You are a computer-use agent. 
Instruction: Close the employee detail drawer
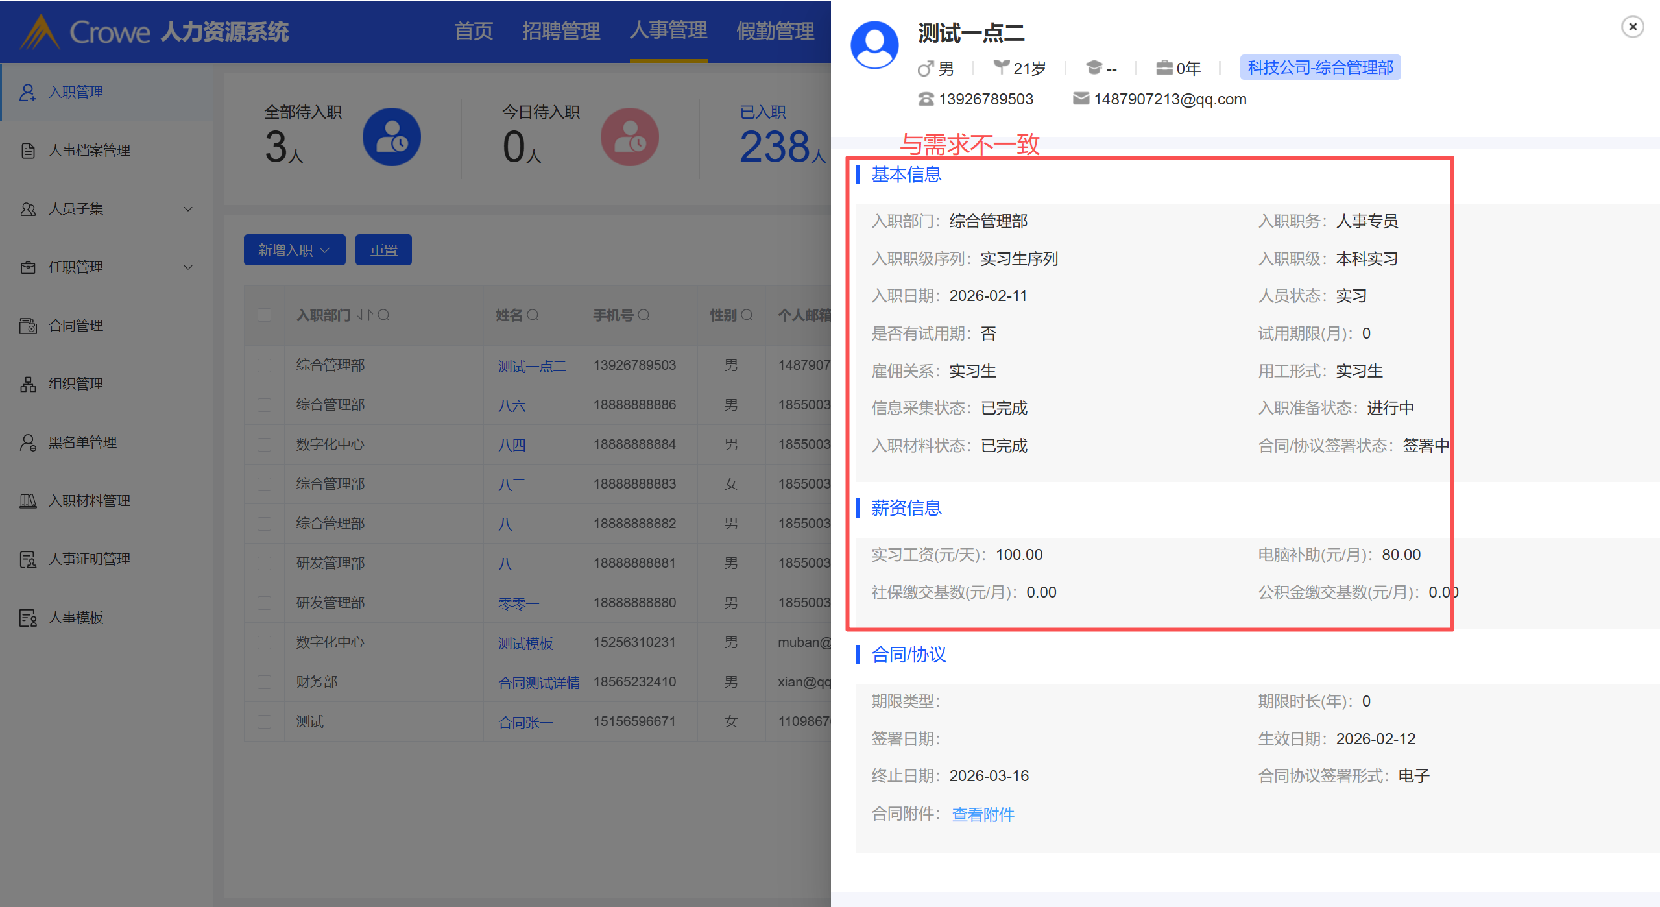1632,27
